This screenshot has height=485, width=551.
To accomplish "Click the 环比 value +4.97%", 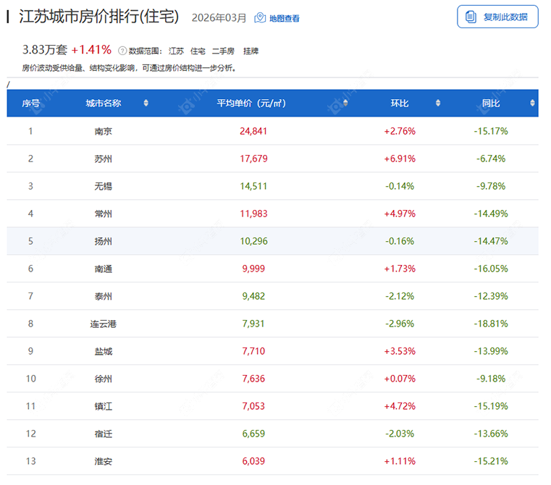I will pyautogui.click(x=400, y=214).
